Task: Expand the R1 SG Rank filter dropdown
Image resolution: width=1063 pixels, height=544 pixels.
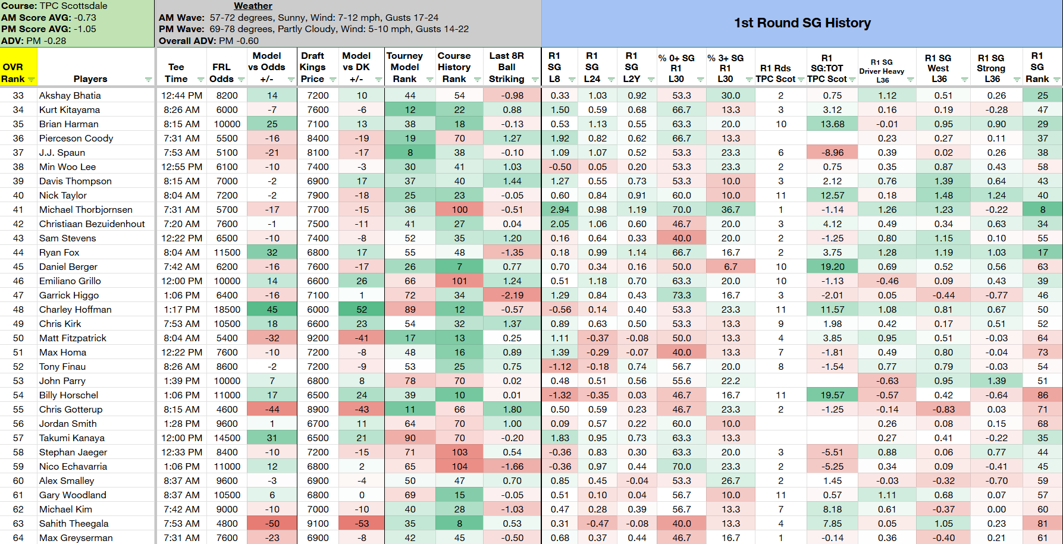Action: [1056, 80]
